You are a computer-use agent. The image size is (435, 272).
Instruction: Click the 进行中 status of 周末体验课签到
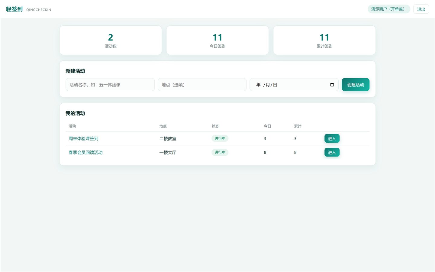tap(220, 138)
